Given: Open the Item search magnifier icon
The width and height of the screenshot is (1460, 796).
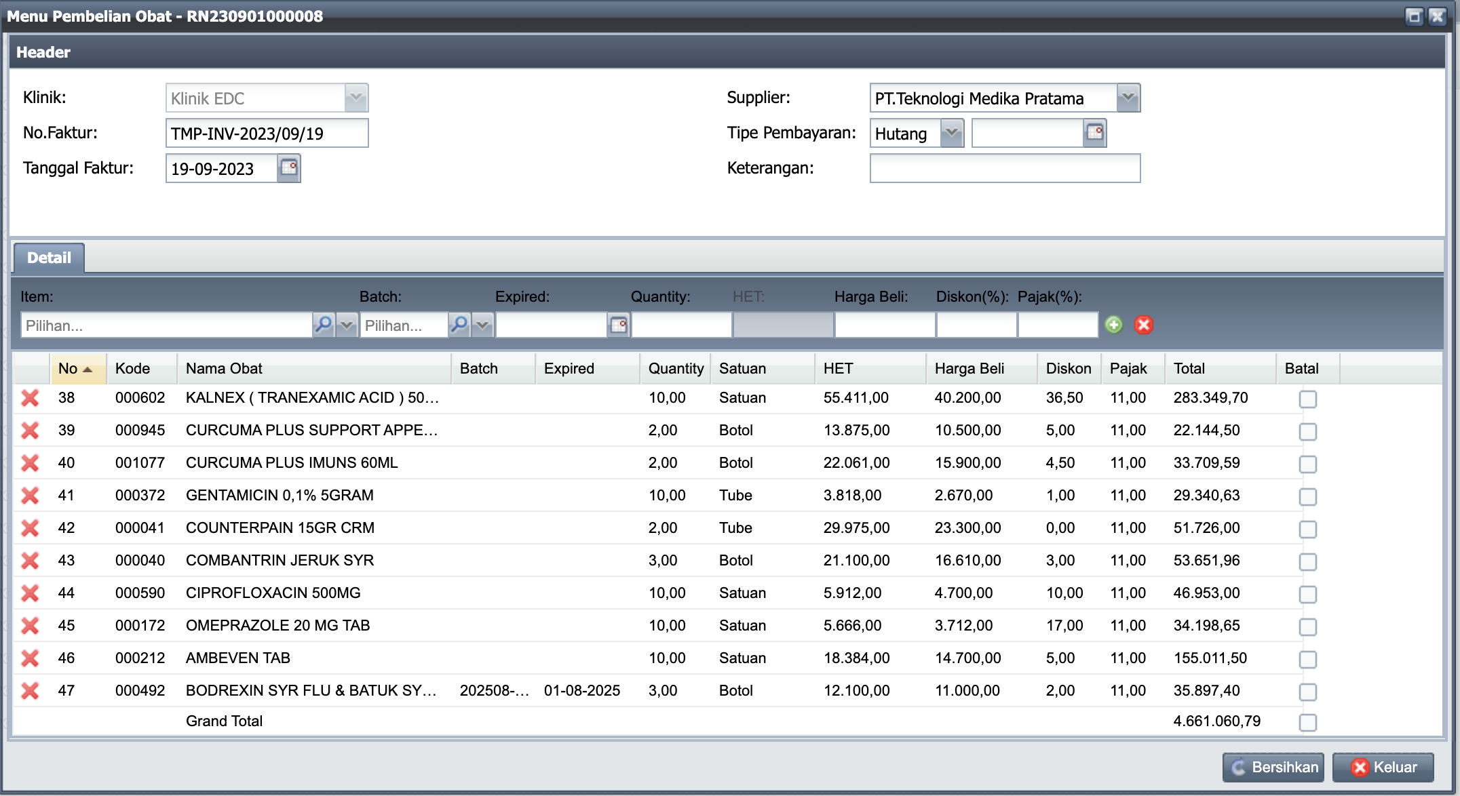Looking at the screenshot, I should coord(324,325).
